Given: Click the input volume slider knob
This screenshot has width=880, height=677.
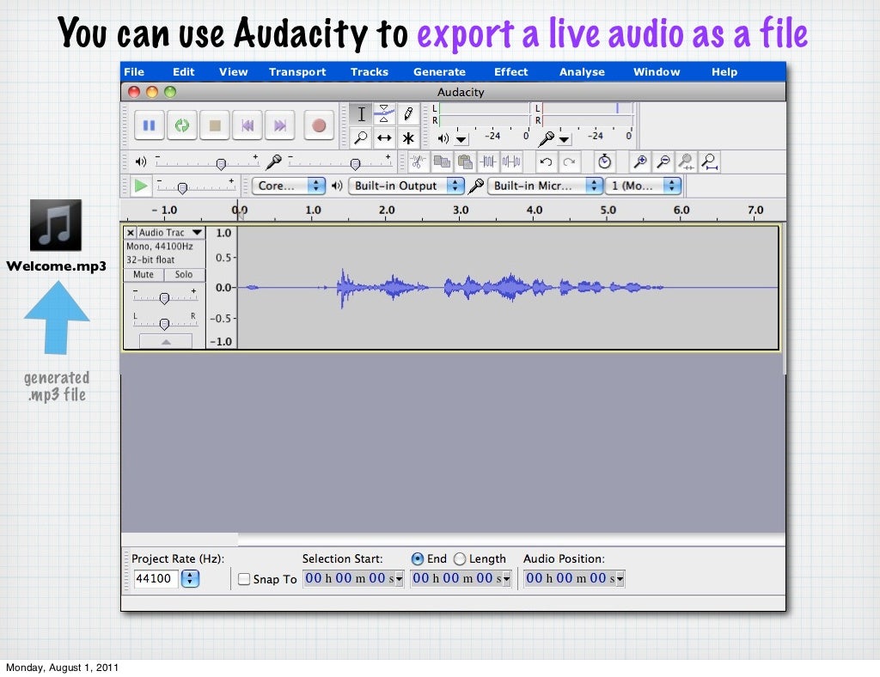Looking at the screenshot, I should coord(355,164).
